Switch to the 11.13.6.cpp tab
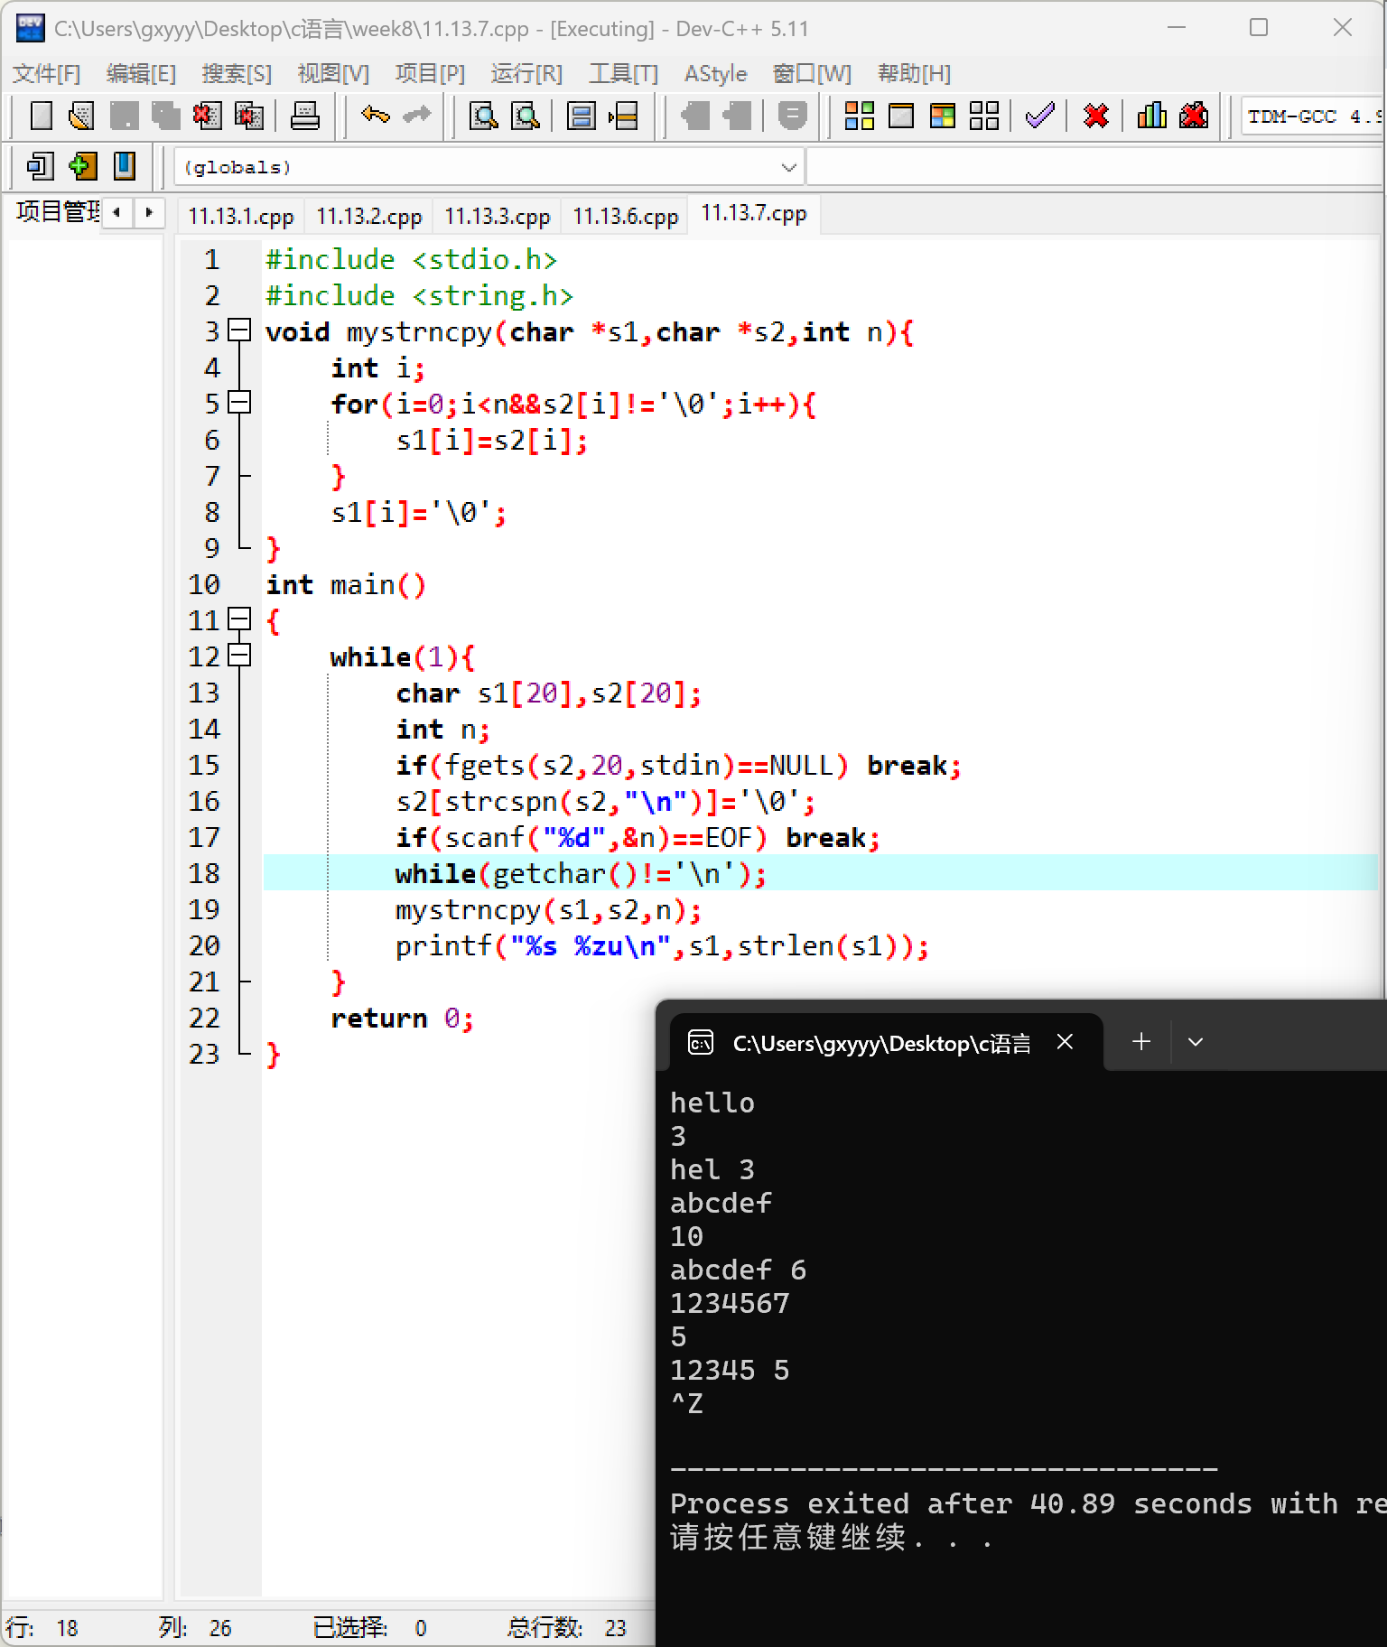Viewport: 1387px width, 1647px height. 626,217
